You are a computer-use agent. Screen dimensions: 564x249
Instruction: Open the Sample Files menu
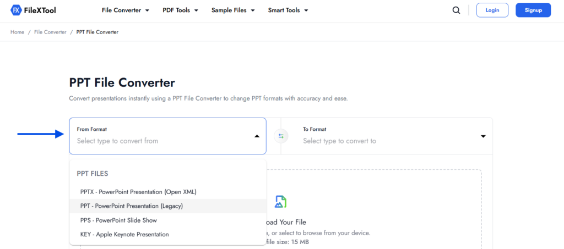pyautogui.click(x=233, y=10)
